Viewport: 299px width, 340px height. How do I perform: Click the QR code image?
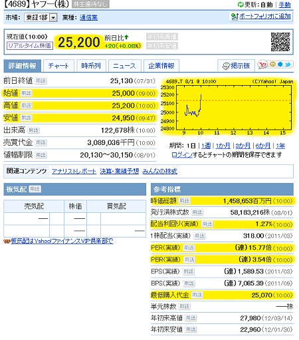point(280,42)
